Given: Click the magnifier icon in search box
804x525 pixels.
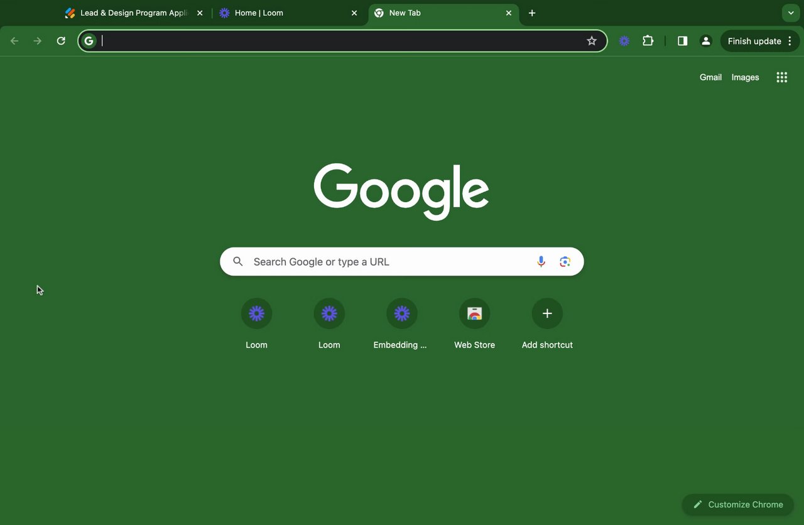Looking at the screenshot, I should click(x=238, y=262).
